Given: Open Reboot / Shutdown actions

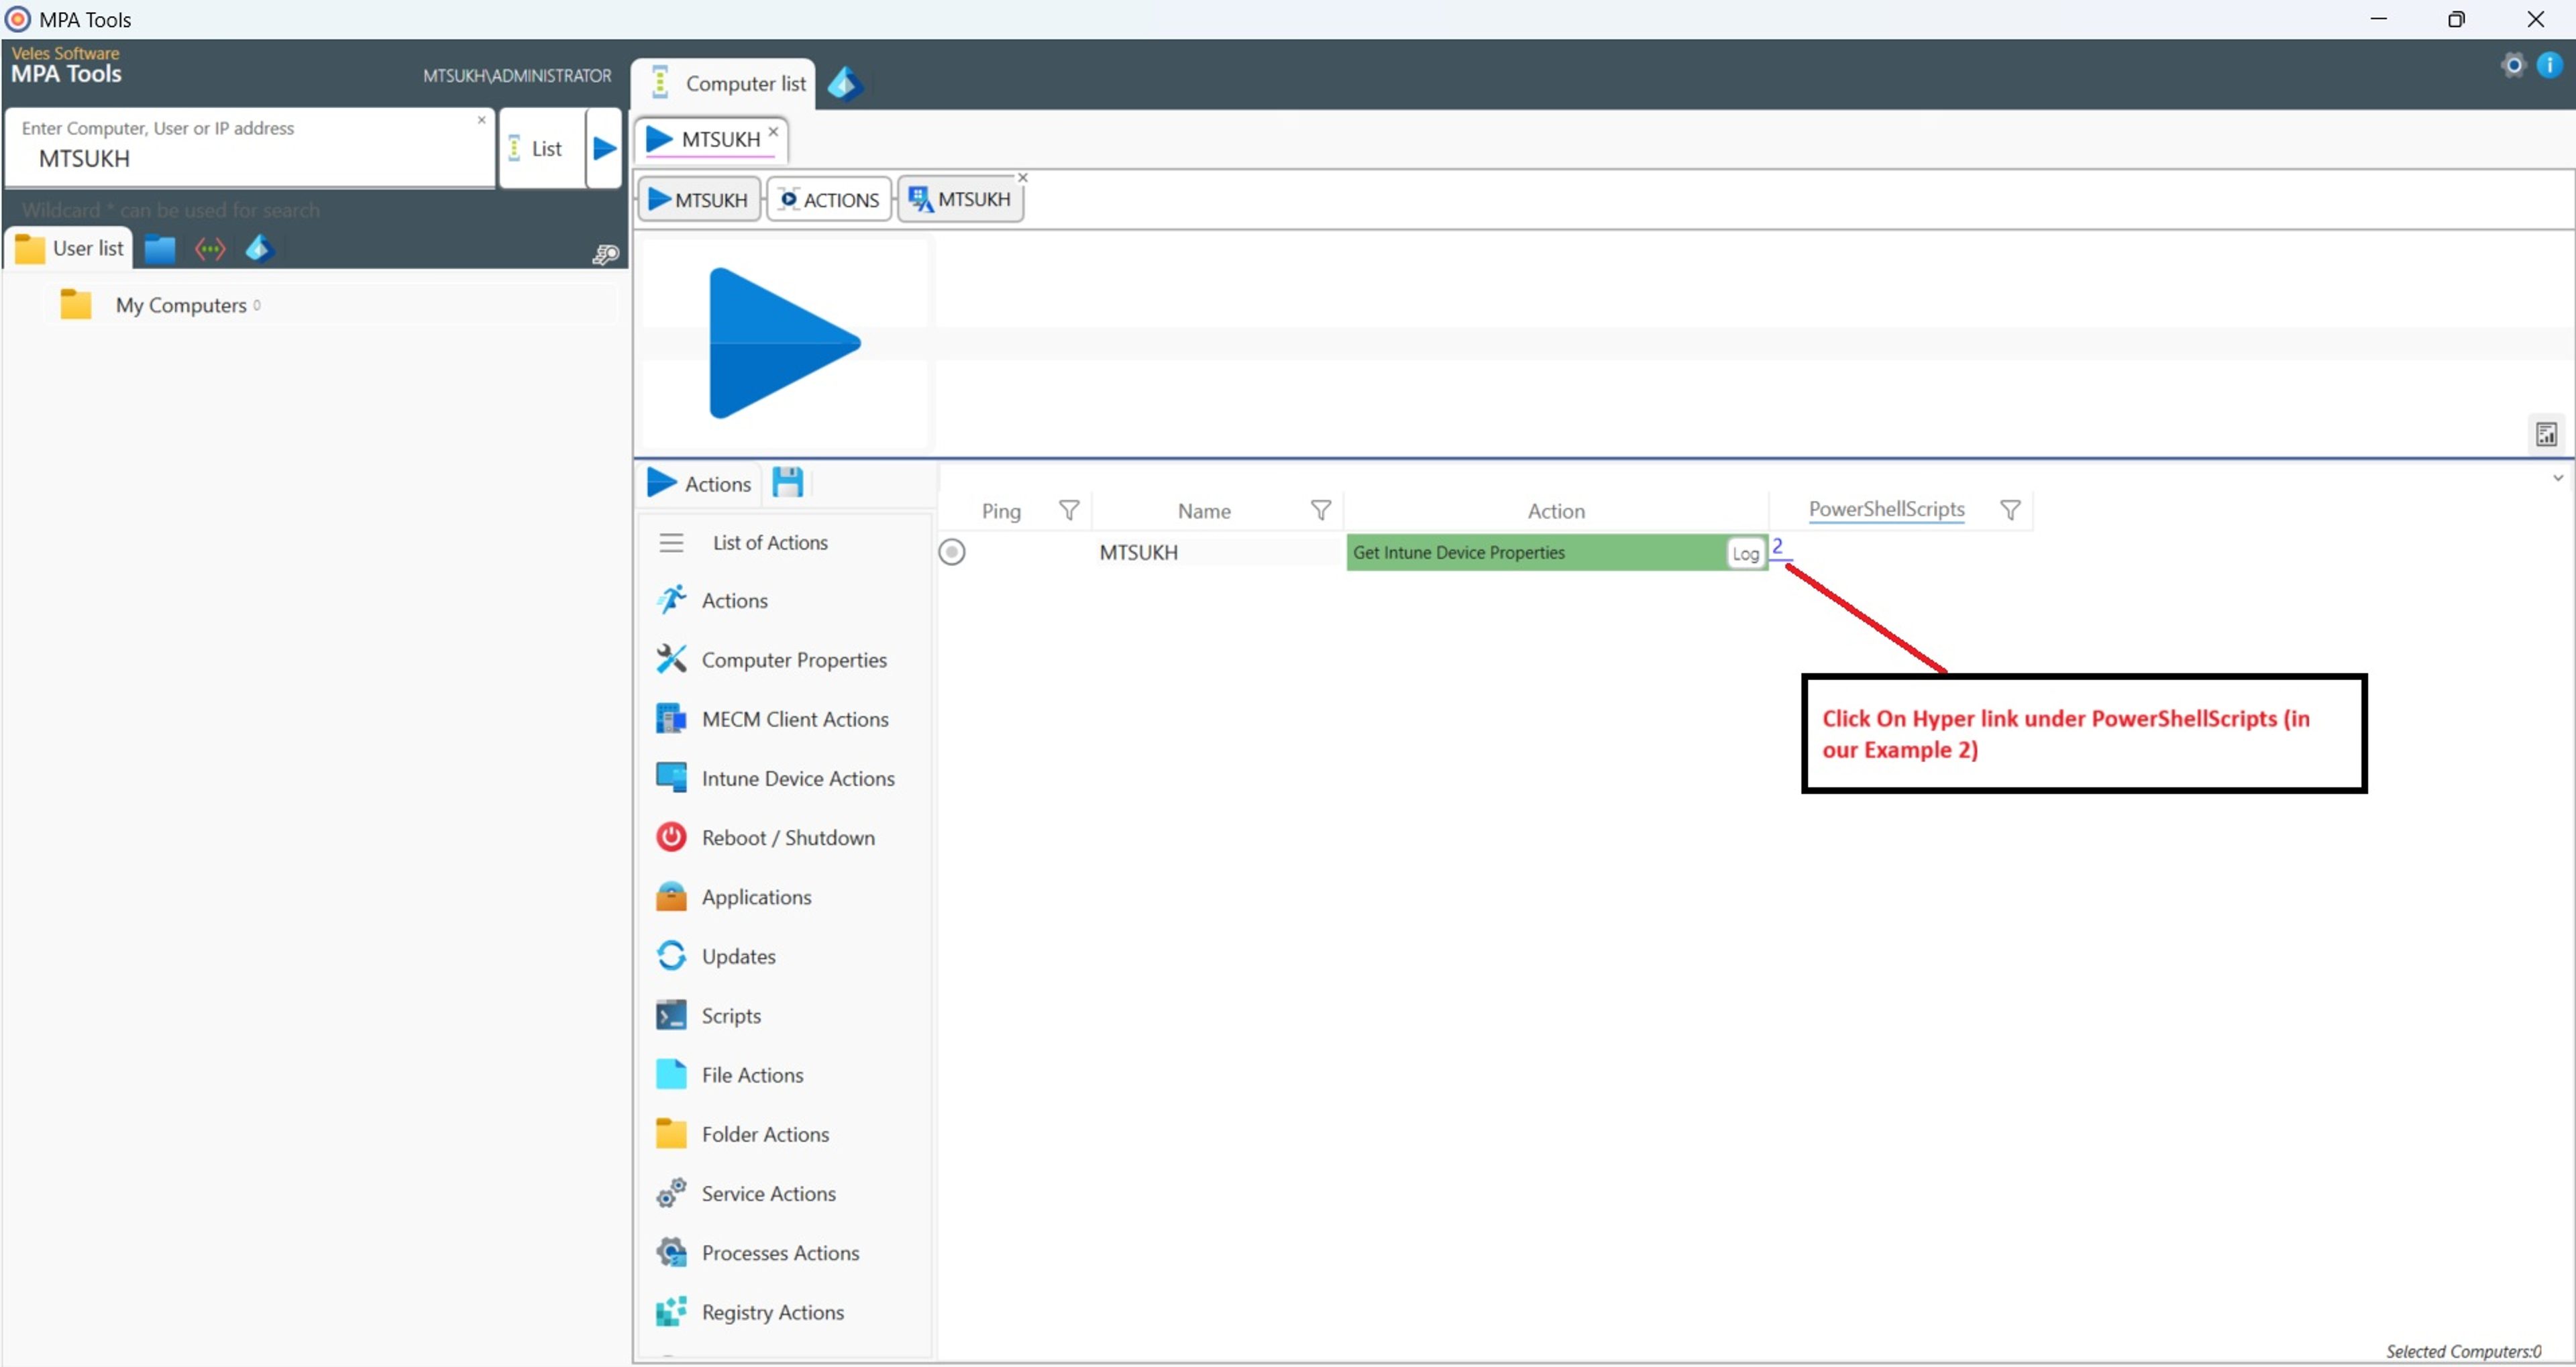Looking at the screenshot, I should [x=765, y=838].
